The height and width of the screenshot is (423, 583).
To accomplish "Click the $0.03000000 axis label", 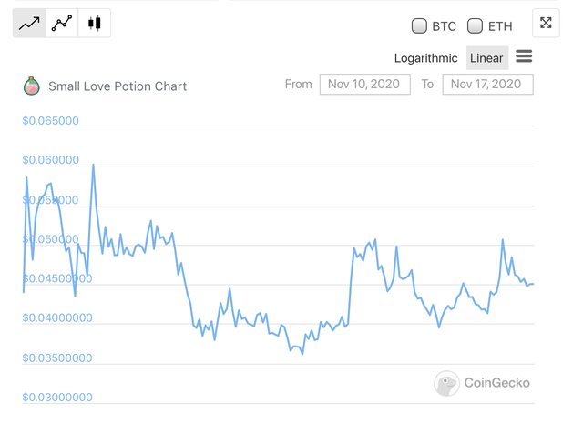I will click(x=57, y=397).
